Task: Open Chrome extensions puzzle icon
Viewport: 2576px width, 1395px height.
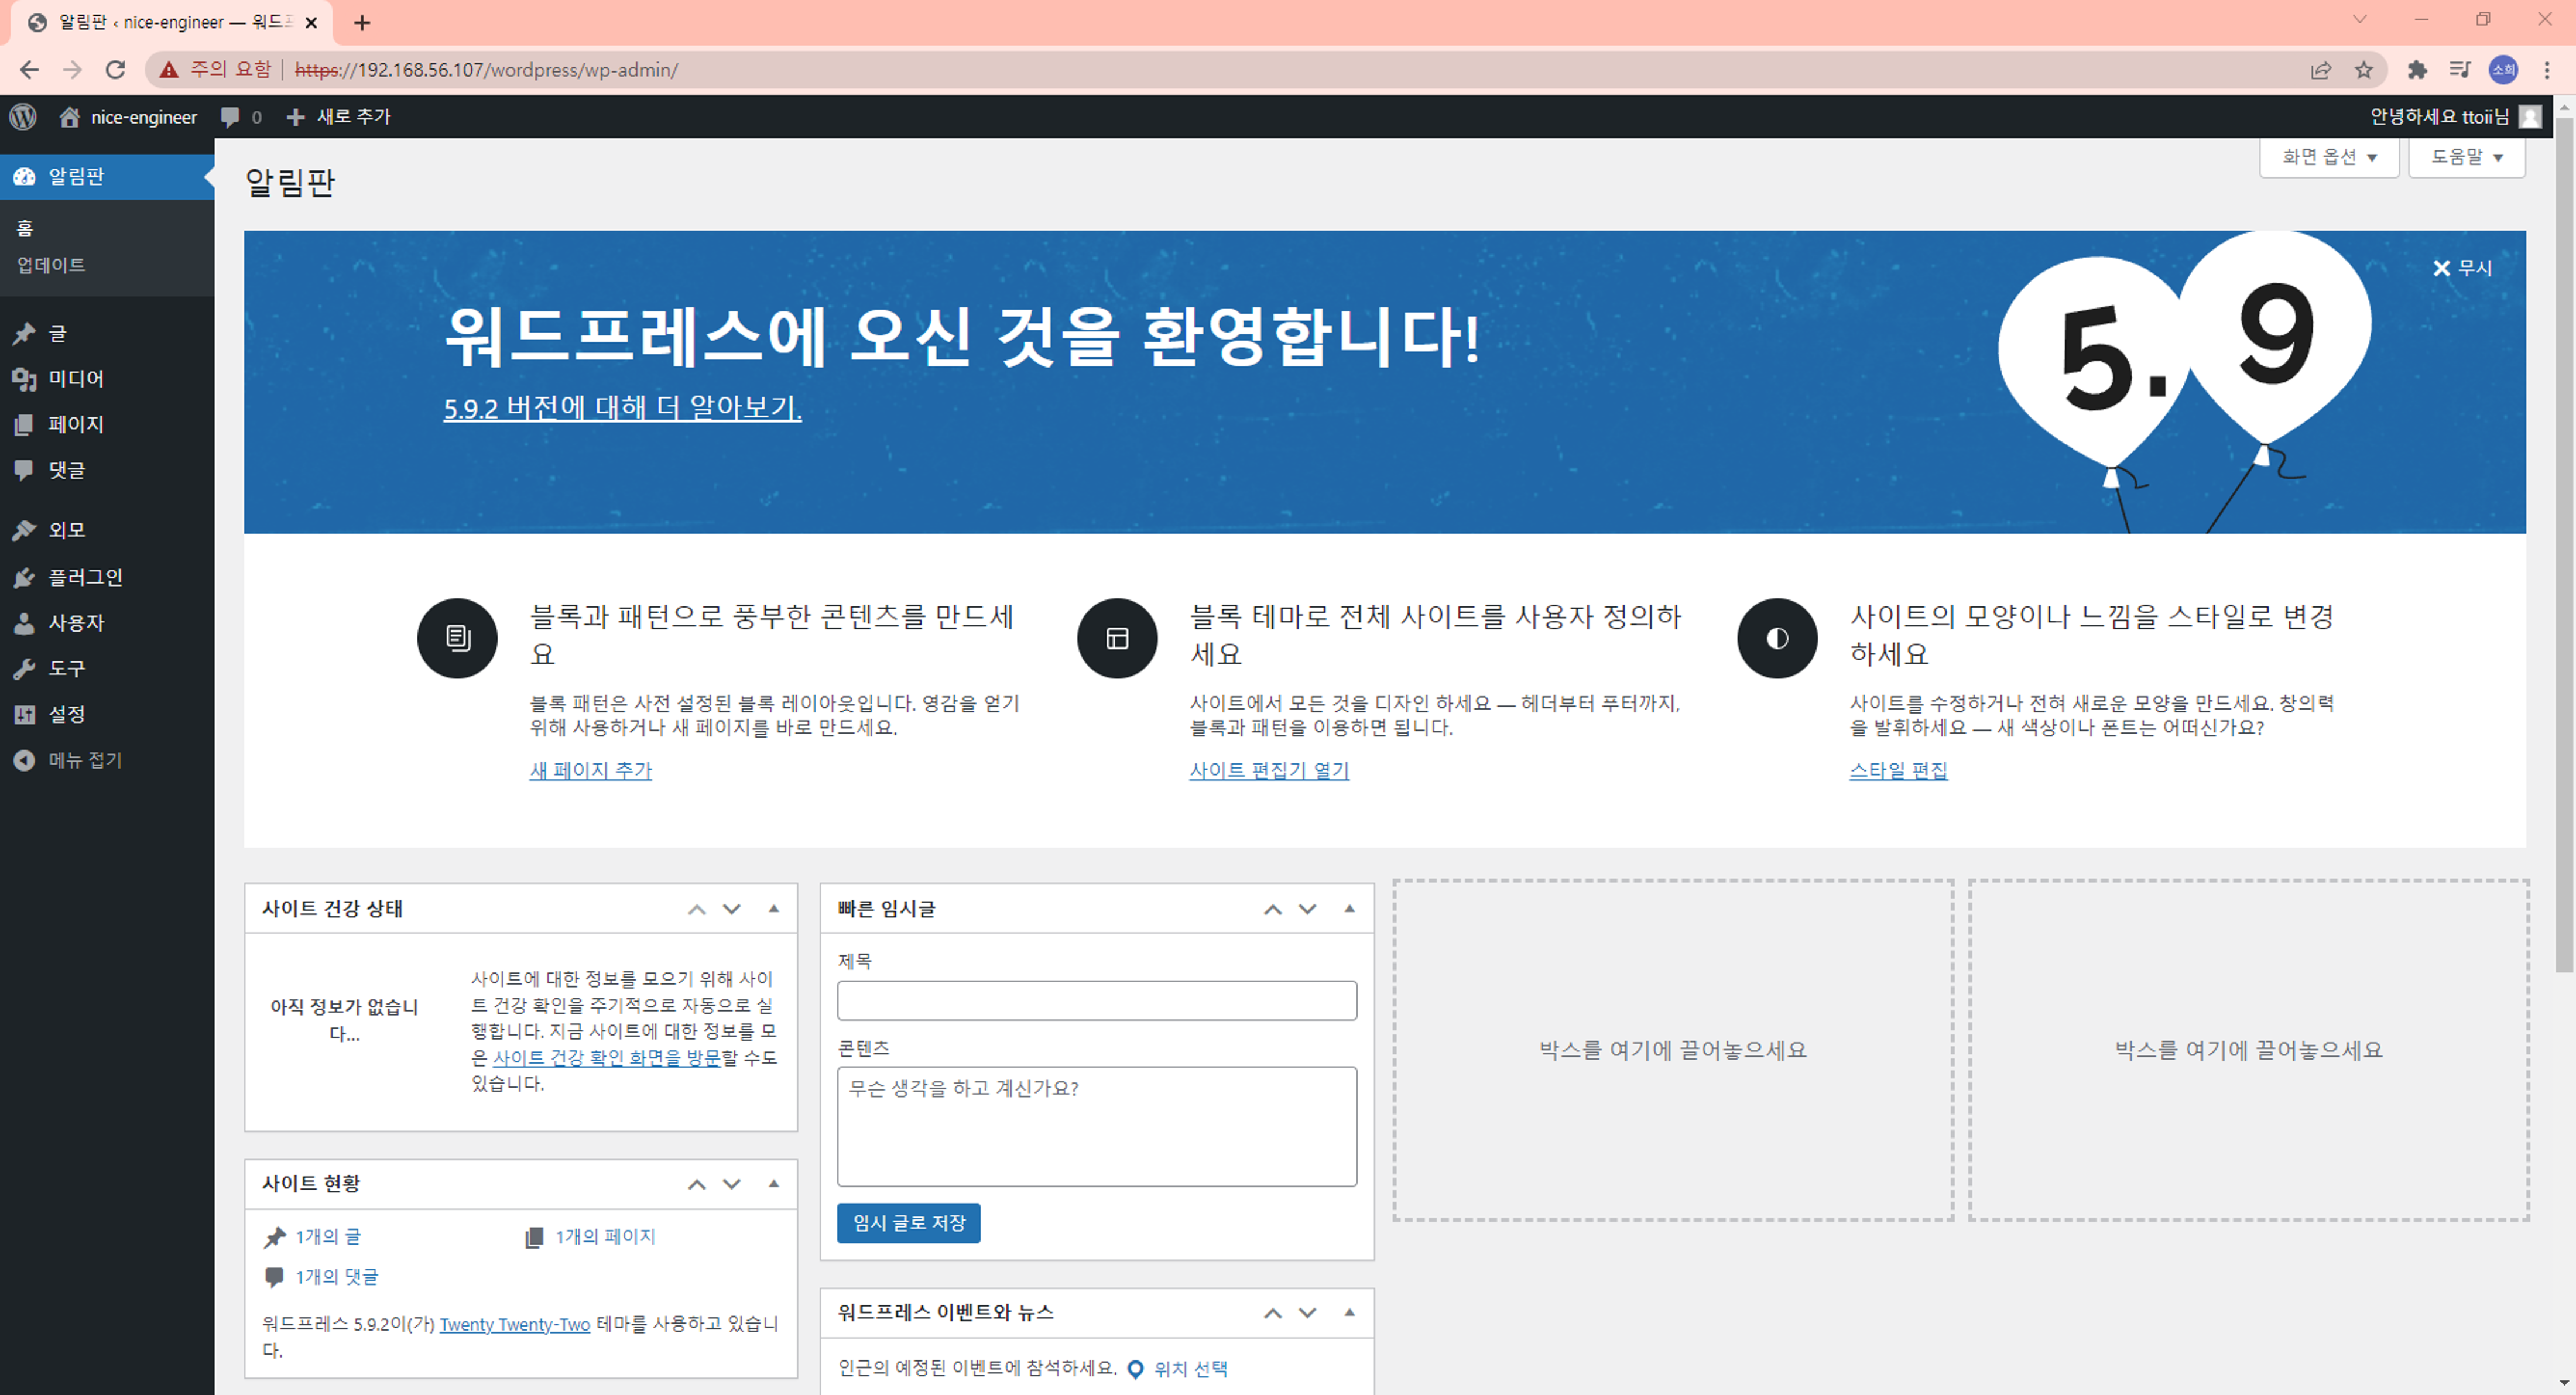Action: (x=2417, y=70)
